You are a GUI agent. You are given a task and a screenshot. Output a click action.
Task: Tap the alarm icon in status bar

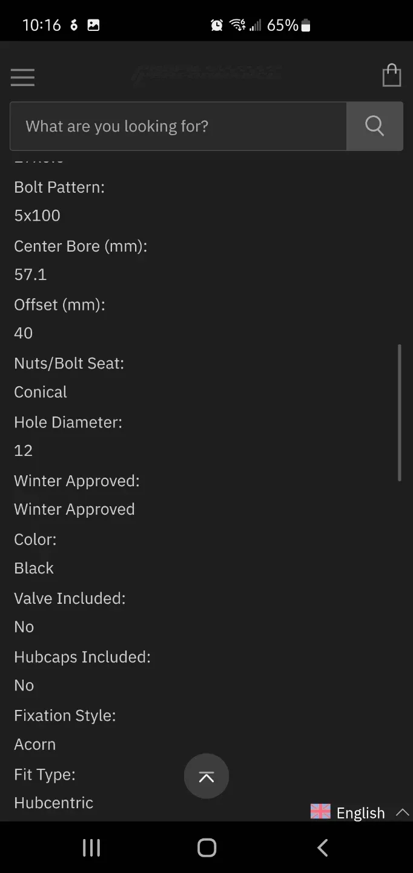pos(216,25)
